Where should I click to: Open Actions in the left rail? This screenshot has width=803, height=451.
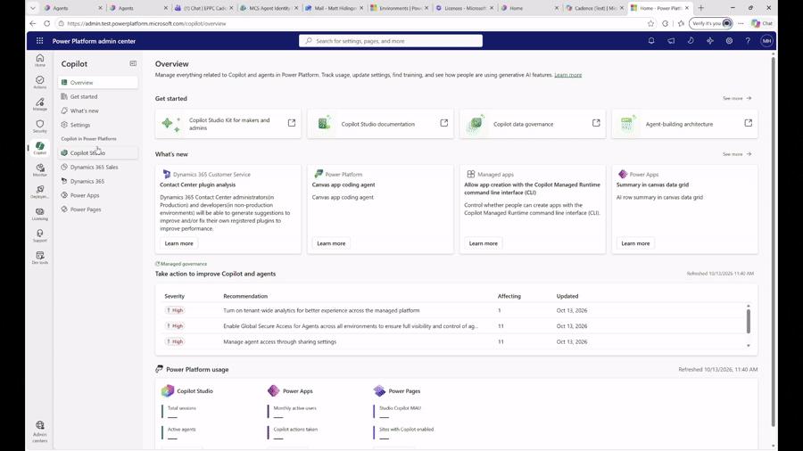tap(39, 82)
